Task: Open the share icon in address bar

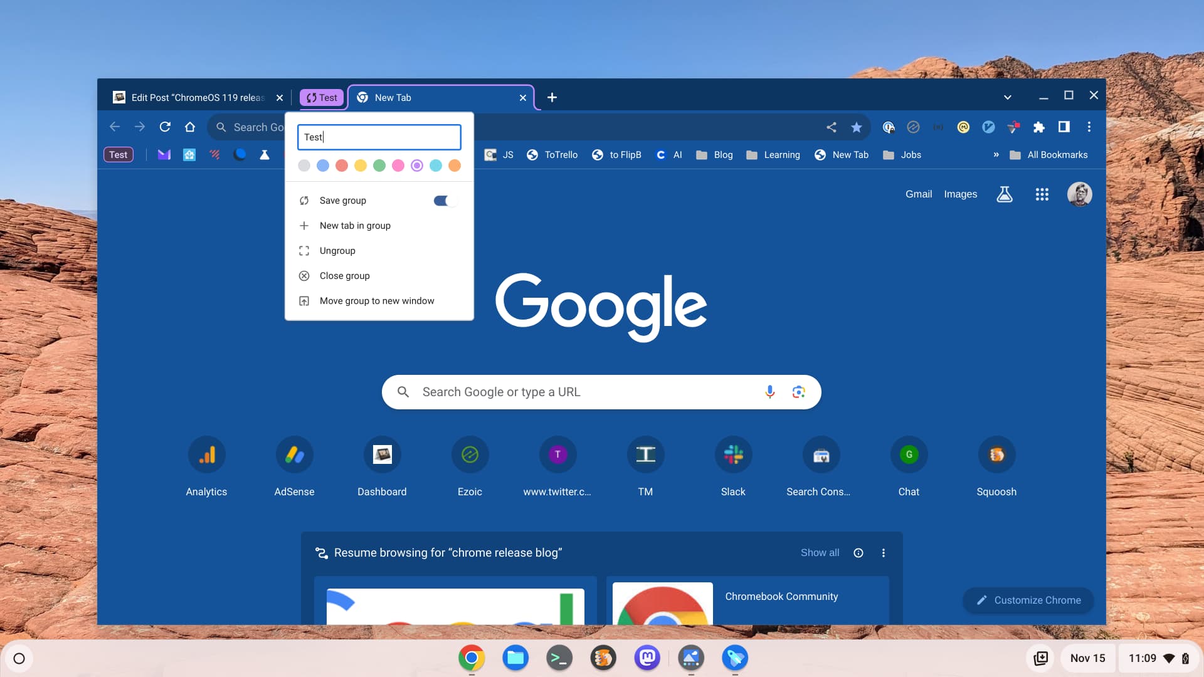Action: pos(832,127)
